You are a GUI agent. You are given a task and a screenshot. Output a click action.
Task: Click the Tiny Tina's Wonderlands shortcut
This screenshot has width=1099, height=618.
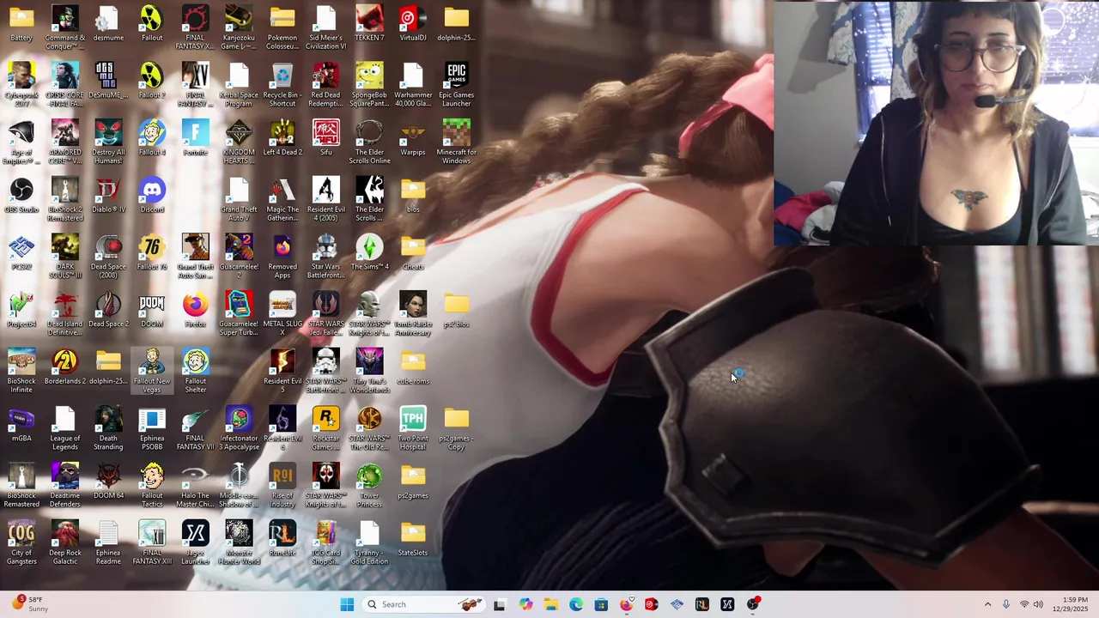point(369,371)
